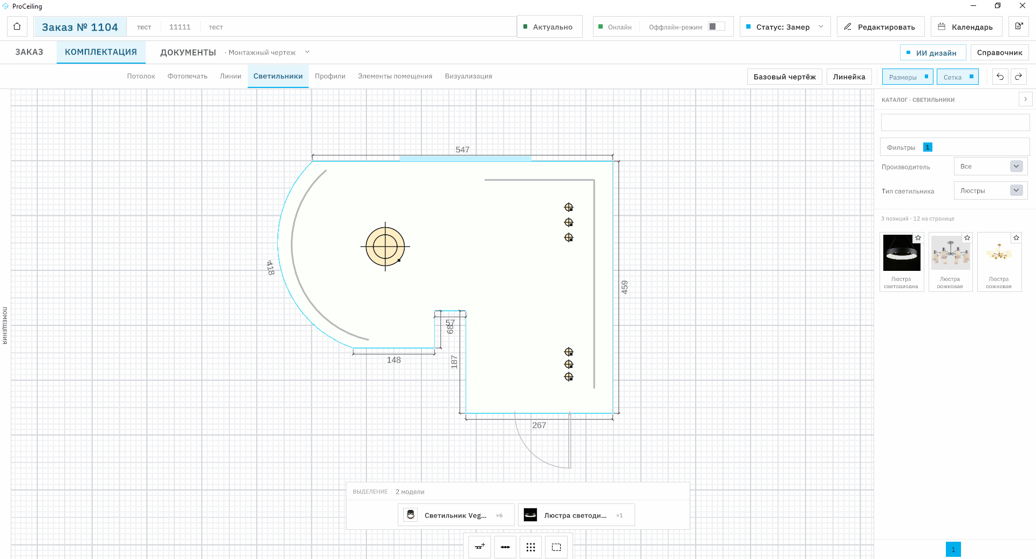Open the Производитель dropdown
This screenshot has width=1036, height=559.
click(990, 167)
